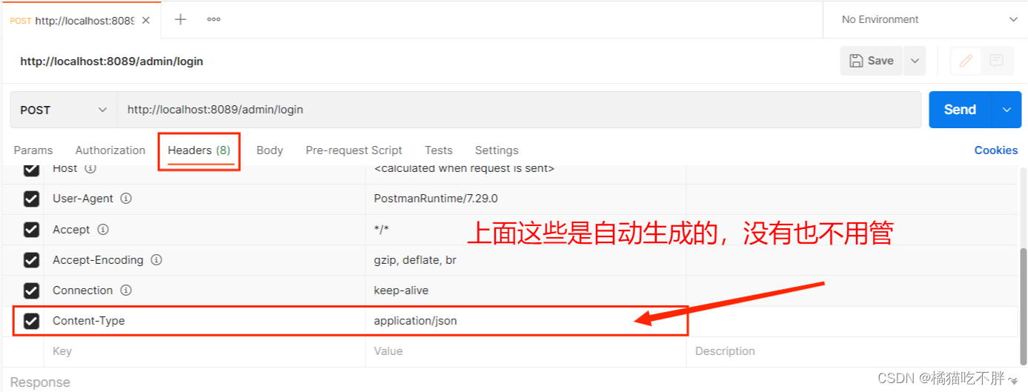Uncheck the Accept header checkbox
1028x392 pixels.
pos(31,230)
